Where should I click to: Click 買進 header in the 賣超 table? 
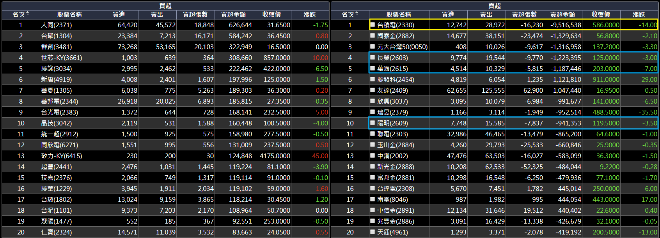pos(448,14)
